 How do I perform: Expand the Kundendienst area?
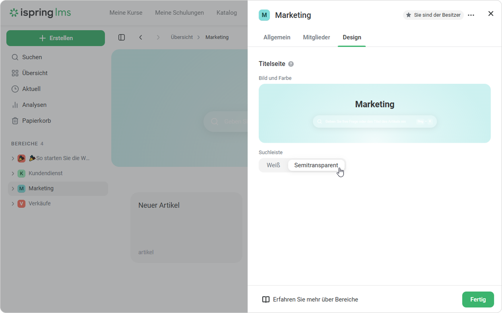13,173
